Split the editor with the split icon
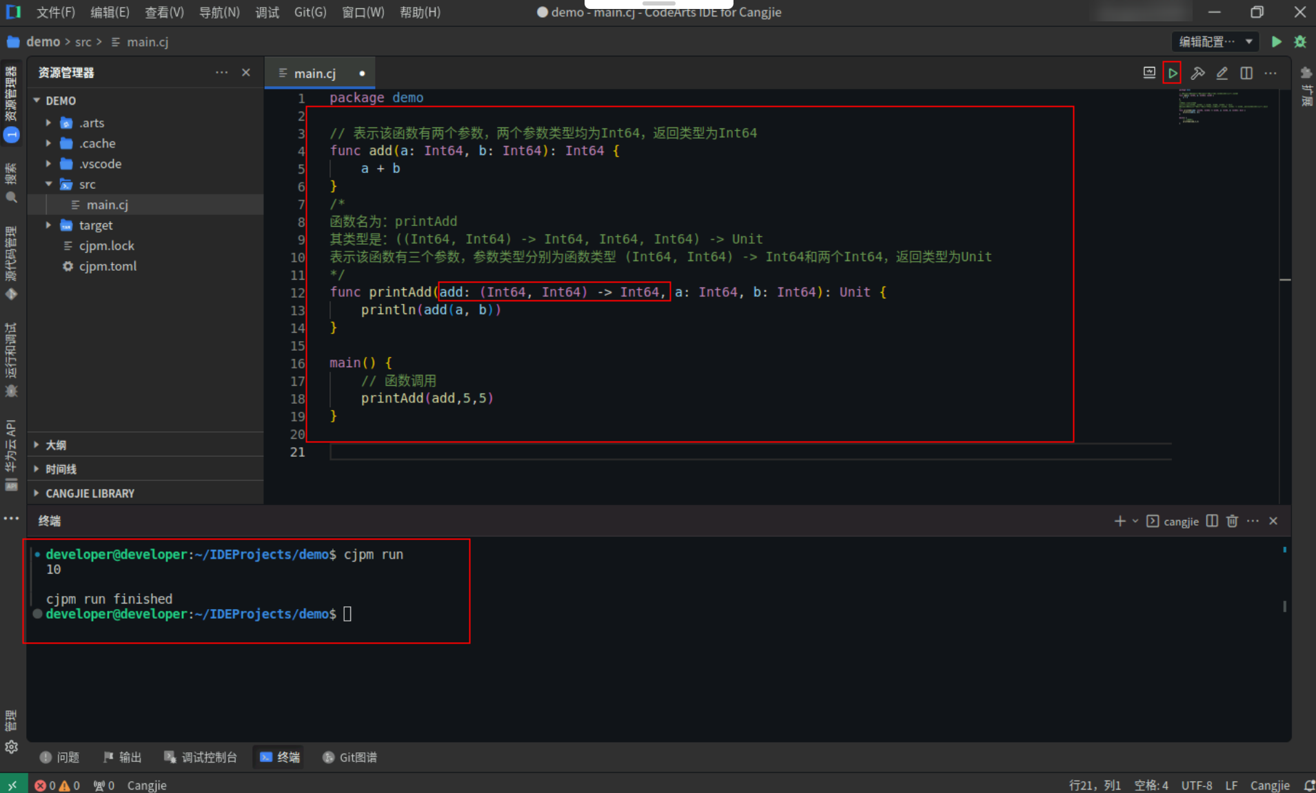The height and width of the screenshot is (793, 1316). (x=1246, y=73)
